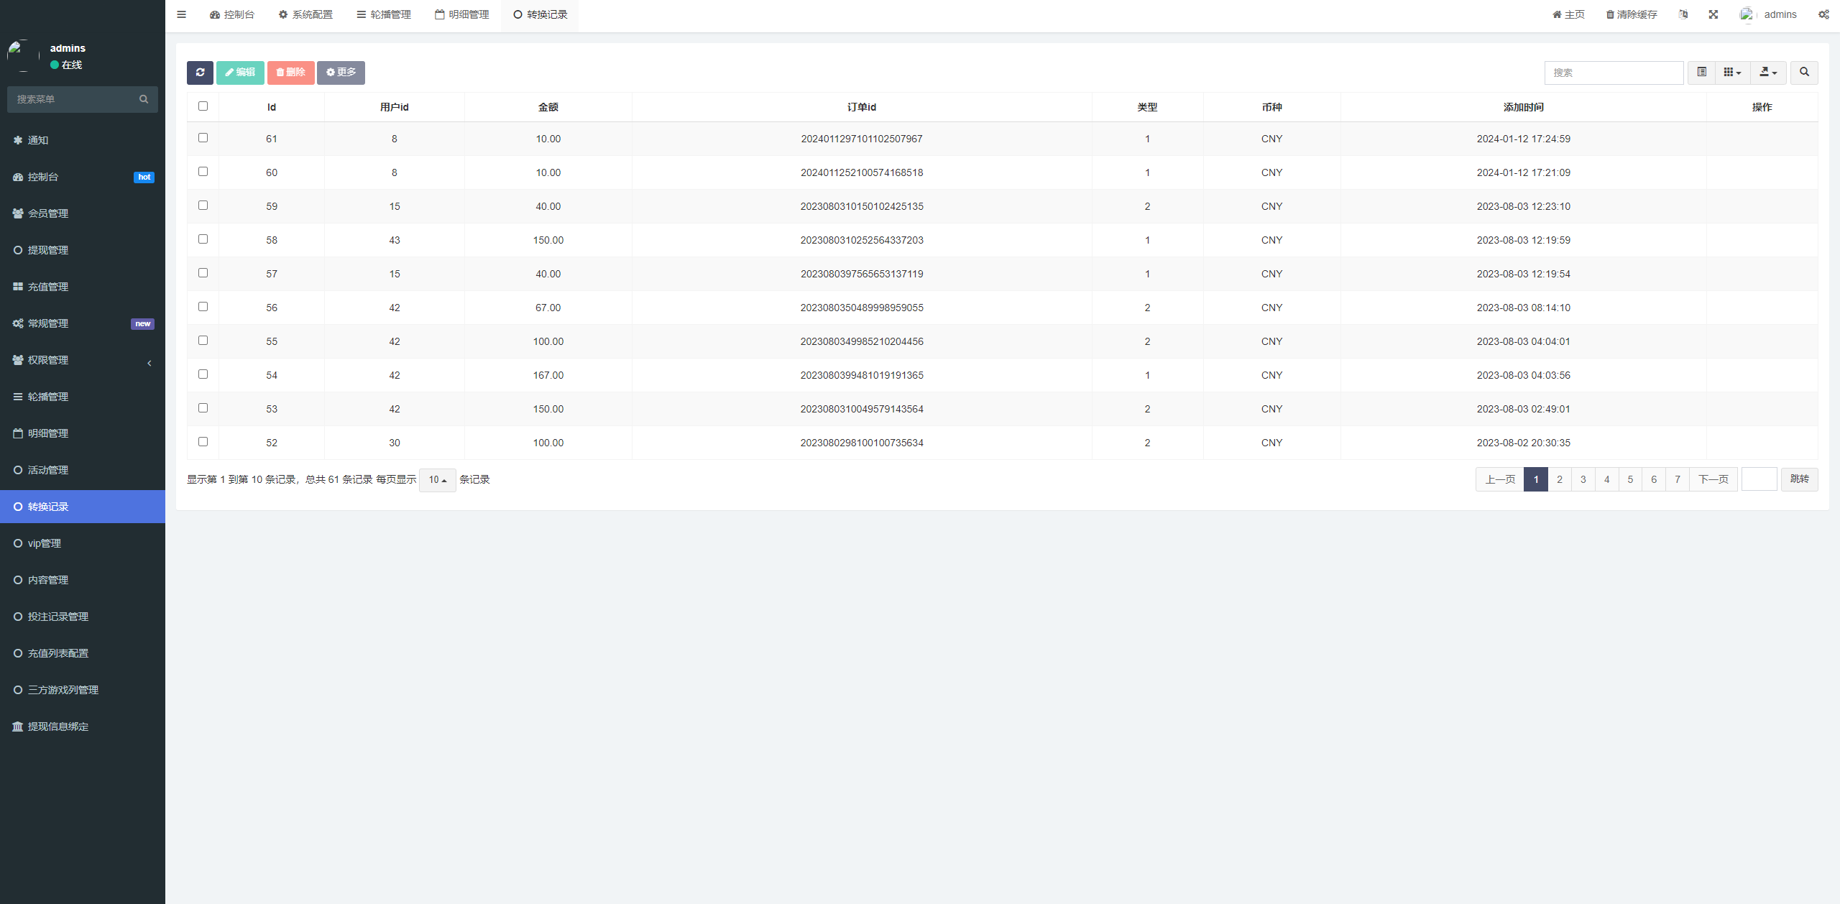This screenshot has width=1840, height=904.
Task: Click the top-right settings gears icon
Action: pos(1823,14)
